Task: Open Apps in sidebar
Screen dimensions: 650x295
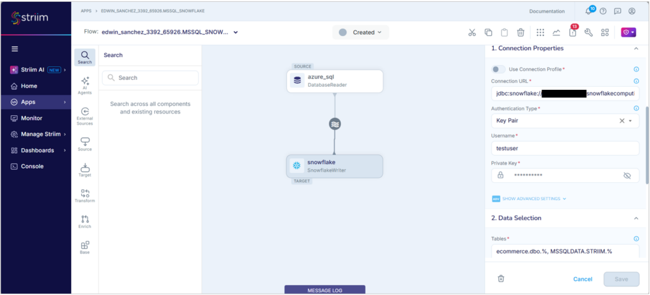Action: [x=36, y=102]
